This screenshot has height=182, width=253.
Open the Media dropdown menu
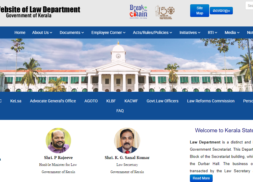click(232, 32)
